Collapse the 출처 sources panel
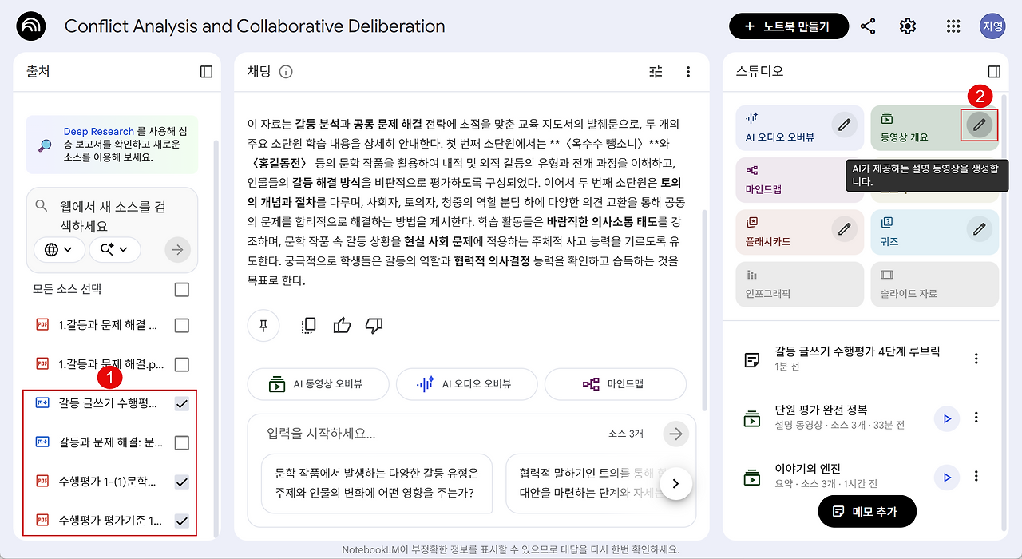 206,72
